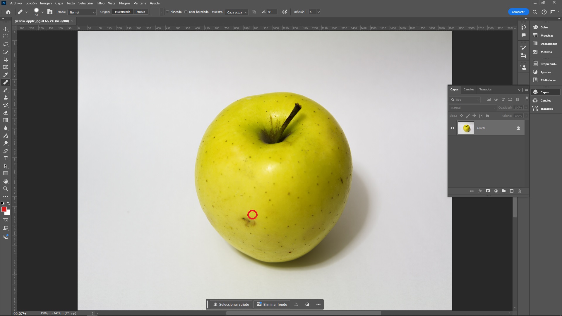Screen dimensions: 562x316
Task: Open the Modo Normal dropdown
Action: tap(82, 12)
